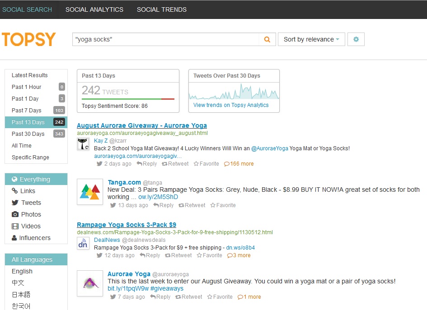Click the dealnews.com green URL

coord(175,232)
